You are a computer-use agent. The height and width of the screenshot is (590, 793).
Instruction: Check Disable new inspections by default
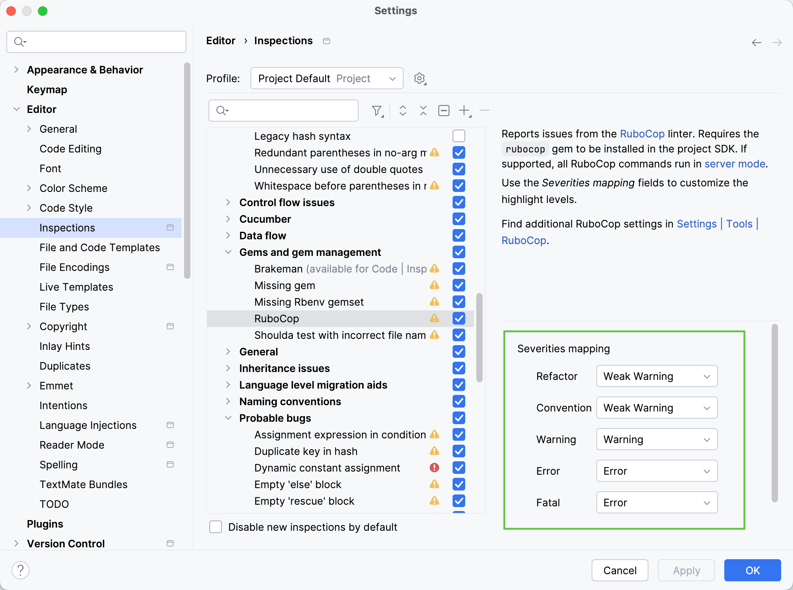[216, 527]
